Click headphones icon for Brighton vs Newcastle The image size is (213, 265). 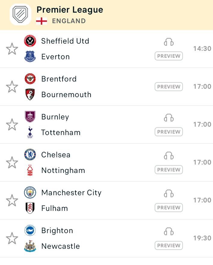coord(169,231)
